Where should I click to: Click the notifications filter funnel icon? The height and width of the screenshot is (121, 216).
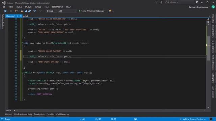pos(156,2)
